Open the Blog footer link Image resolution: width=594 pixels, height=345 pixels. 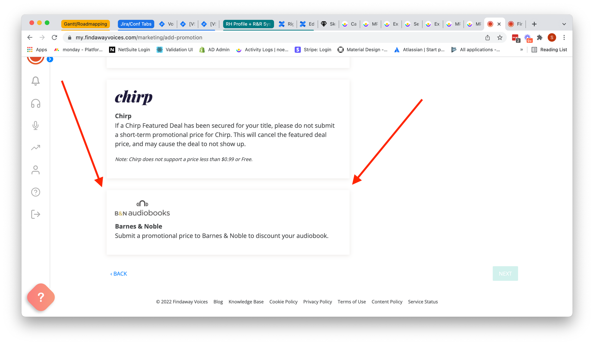tap(218, 302)
